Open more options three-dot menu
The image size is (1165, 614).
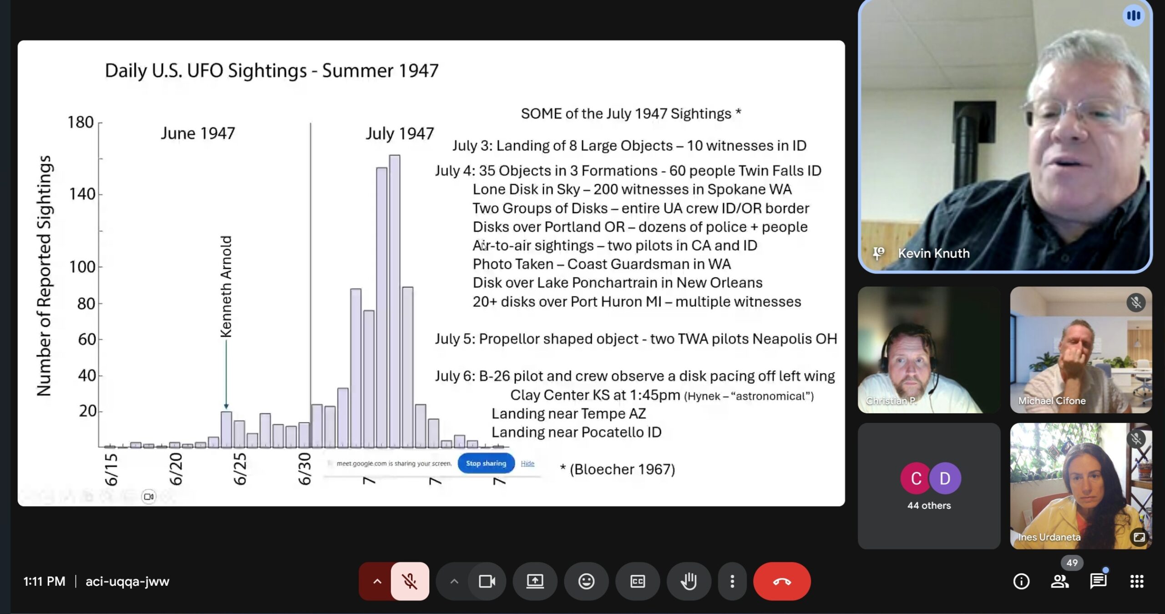coord(732,581)
